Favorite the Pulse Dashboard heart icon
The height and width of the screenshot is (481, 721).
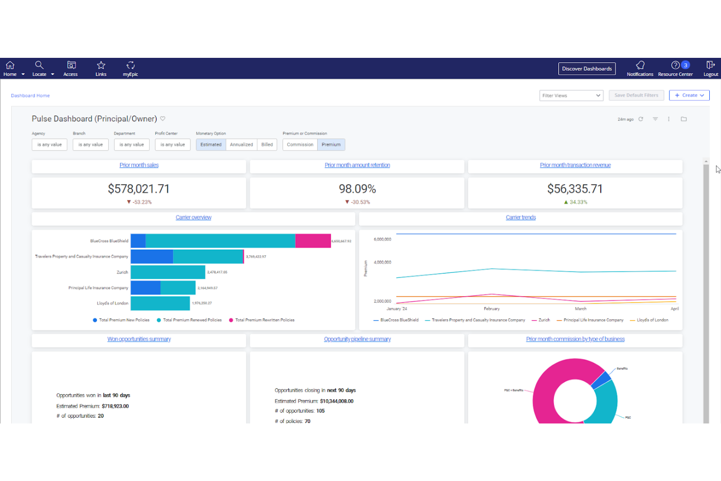[163, 118]
